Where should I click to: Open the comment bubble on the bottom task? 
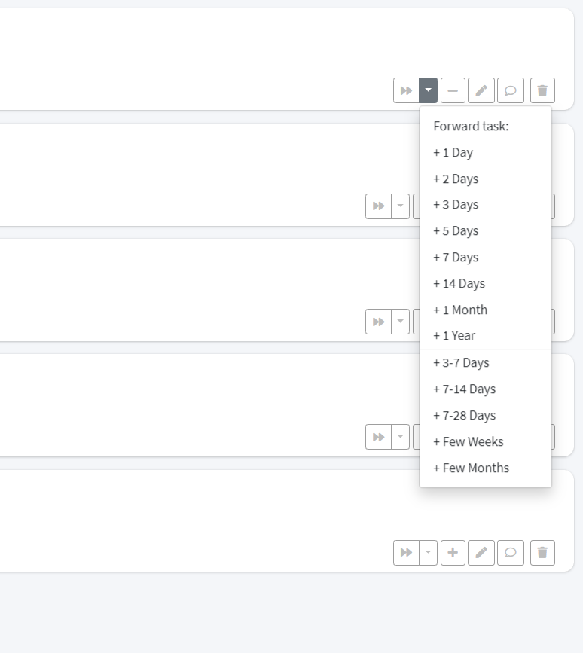(x=511, y=552)
